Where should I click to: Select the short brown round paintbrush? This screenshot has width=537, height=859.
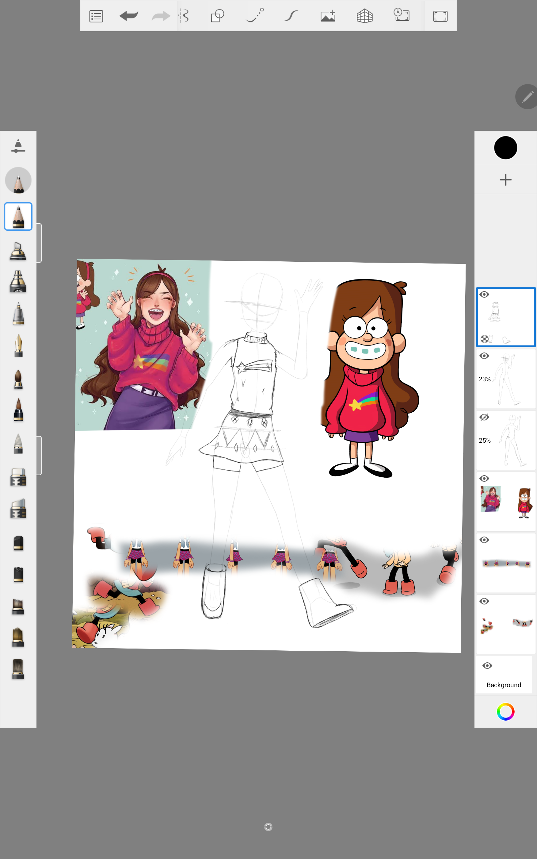coord(18,379)
